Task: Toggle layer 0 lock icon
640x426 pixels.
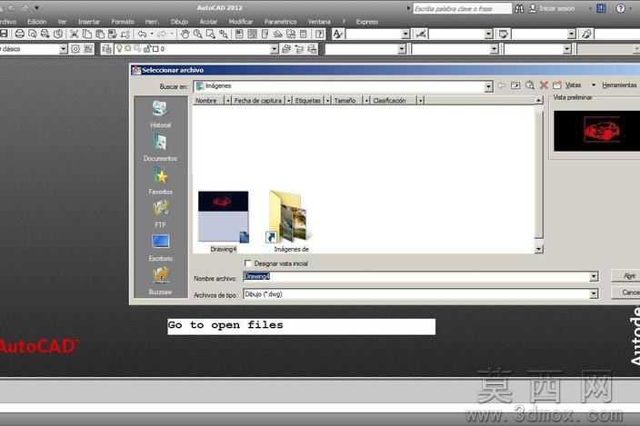Action: [147, 48]
